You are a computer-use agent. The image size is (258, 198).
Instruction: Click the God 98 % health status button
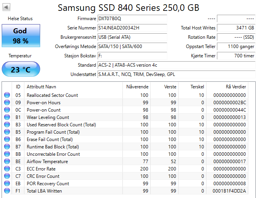[20, 36]
